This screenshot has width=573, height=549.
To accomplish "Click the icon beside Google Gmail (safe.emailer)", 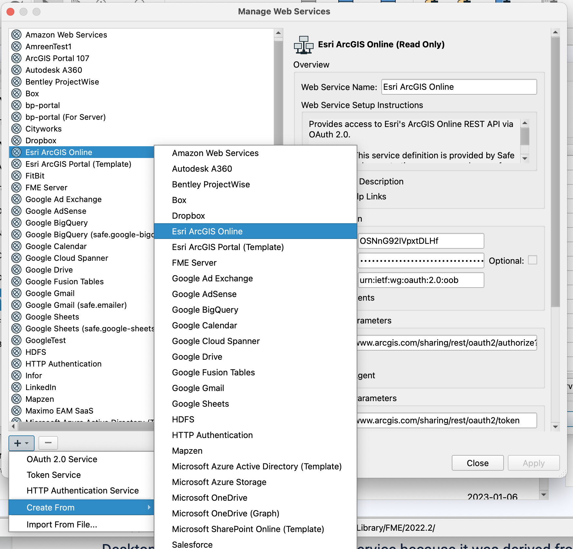I will [16, 305].
